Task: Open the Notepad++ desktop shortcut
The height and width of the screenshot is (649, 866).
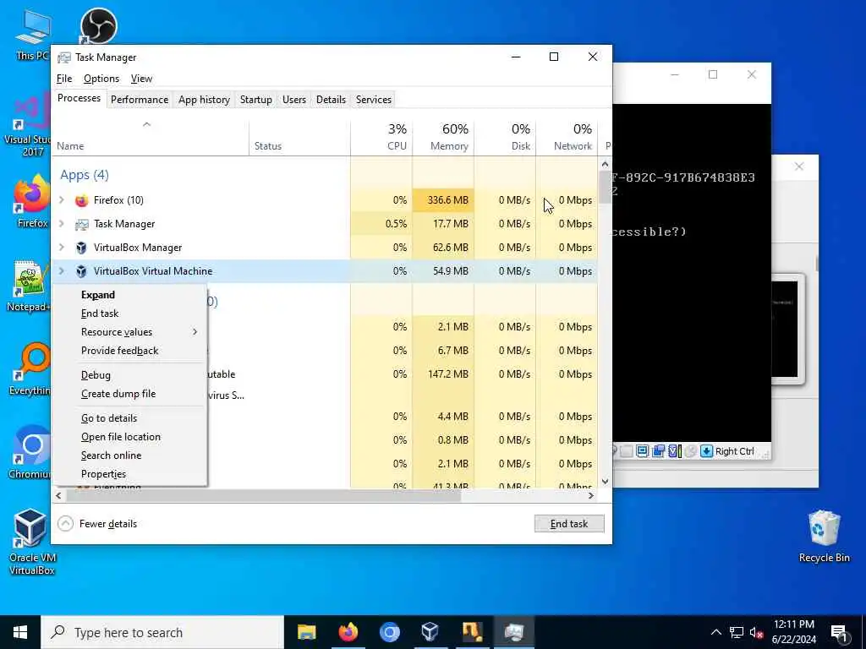Action: click(x=29, y=286)
